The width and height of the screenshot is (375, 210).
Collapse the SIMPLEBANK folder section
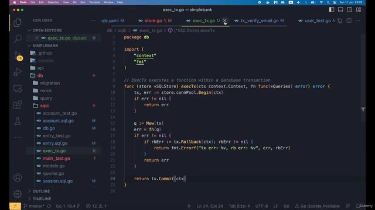pyautogui.click(x=45, y=45)
